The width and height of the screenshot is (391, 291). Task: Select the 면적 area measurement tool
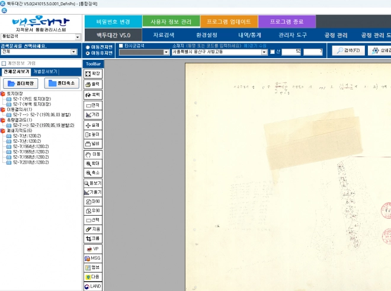coord(92,104)
